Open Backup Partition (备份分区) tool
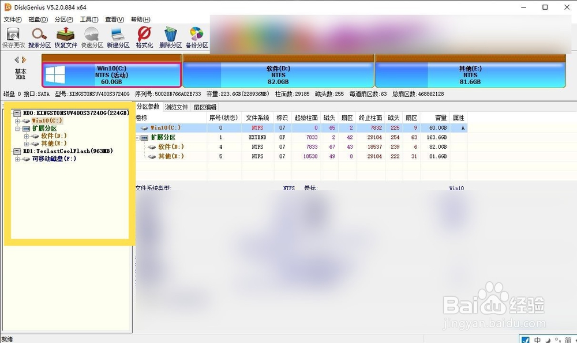Screen dimensions: 577x343 pyautogui.click(x=197, y=38)
